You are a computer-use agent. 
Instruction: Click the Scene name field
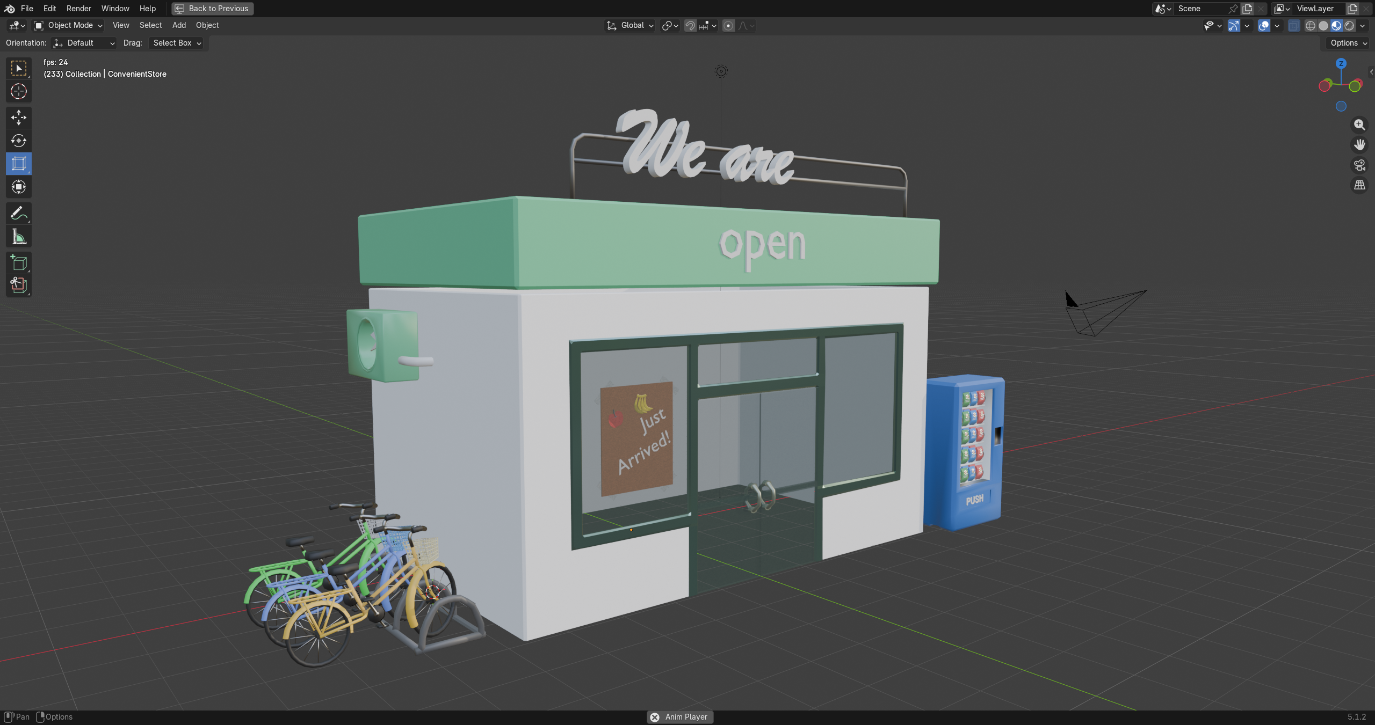click(1200, 9)
